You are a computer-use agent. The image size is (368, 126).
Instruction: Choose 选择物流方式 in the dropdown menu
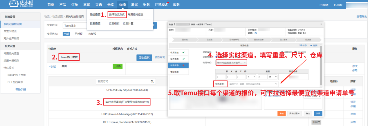click(x=116, y=14)
